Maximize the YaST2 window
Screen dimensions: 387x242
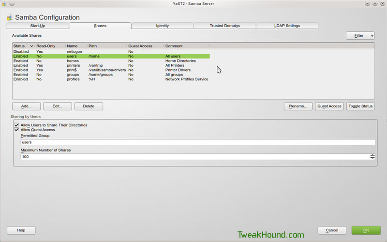pyautogui.click(x=375, y=4)
